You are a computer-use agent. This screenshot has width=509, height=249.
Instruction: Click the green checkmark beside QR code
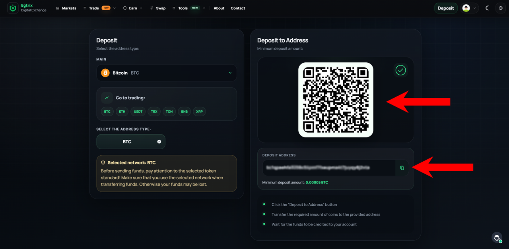pyautogui.click(x=401, y=70)
